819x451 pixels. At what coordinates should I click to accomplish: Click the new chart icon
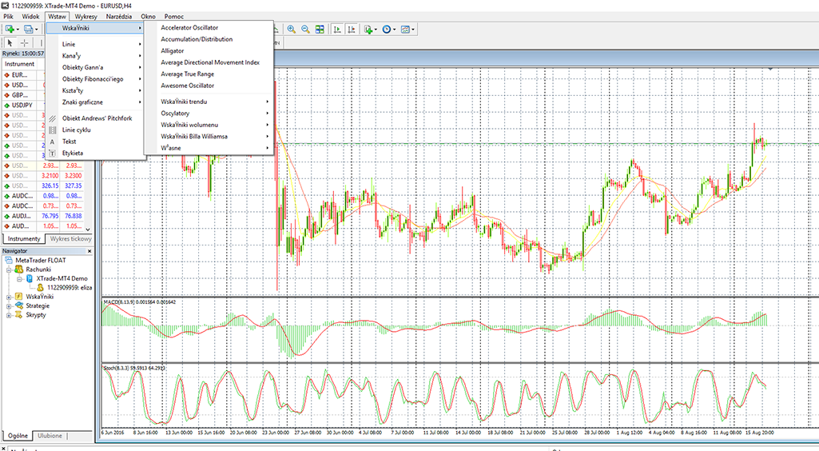10,30
